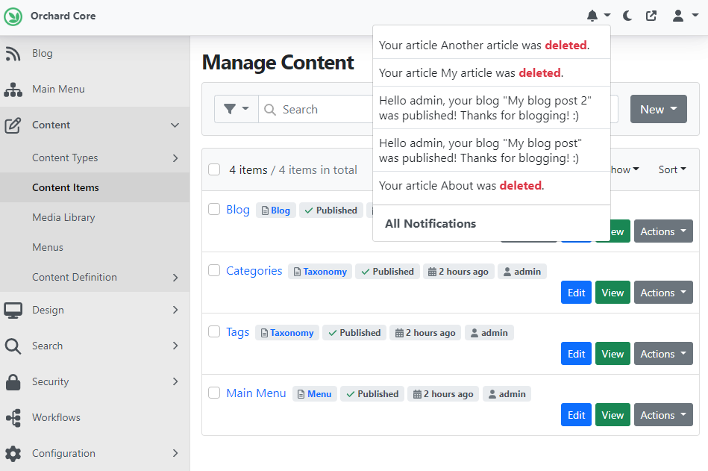The height and width of the screenshot is (471, 708).
Task: Open the 'My article was deleted' notification
Action: (492, 72)
